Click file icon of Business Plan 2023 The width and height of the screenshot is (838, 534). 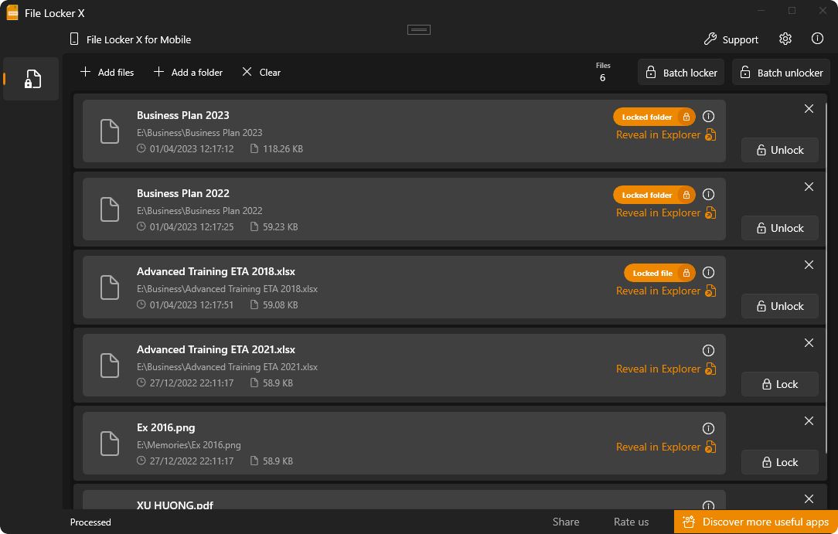pos(110,131)
